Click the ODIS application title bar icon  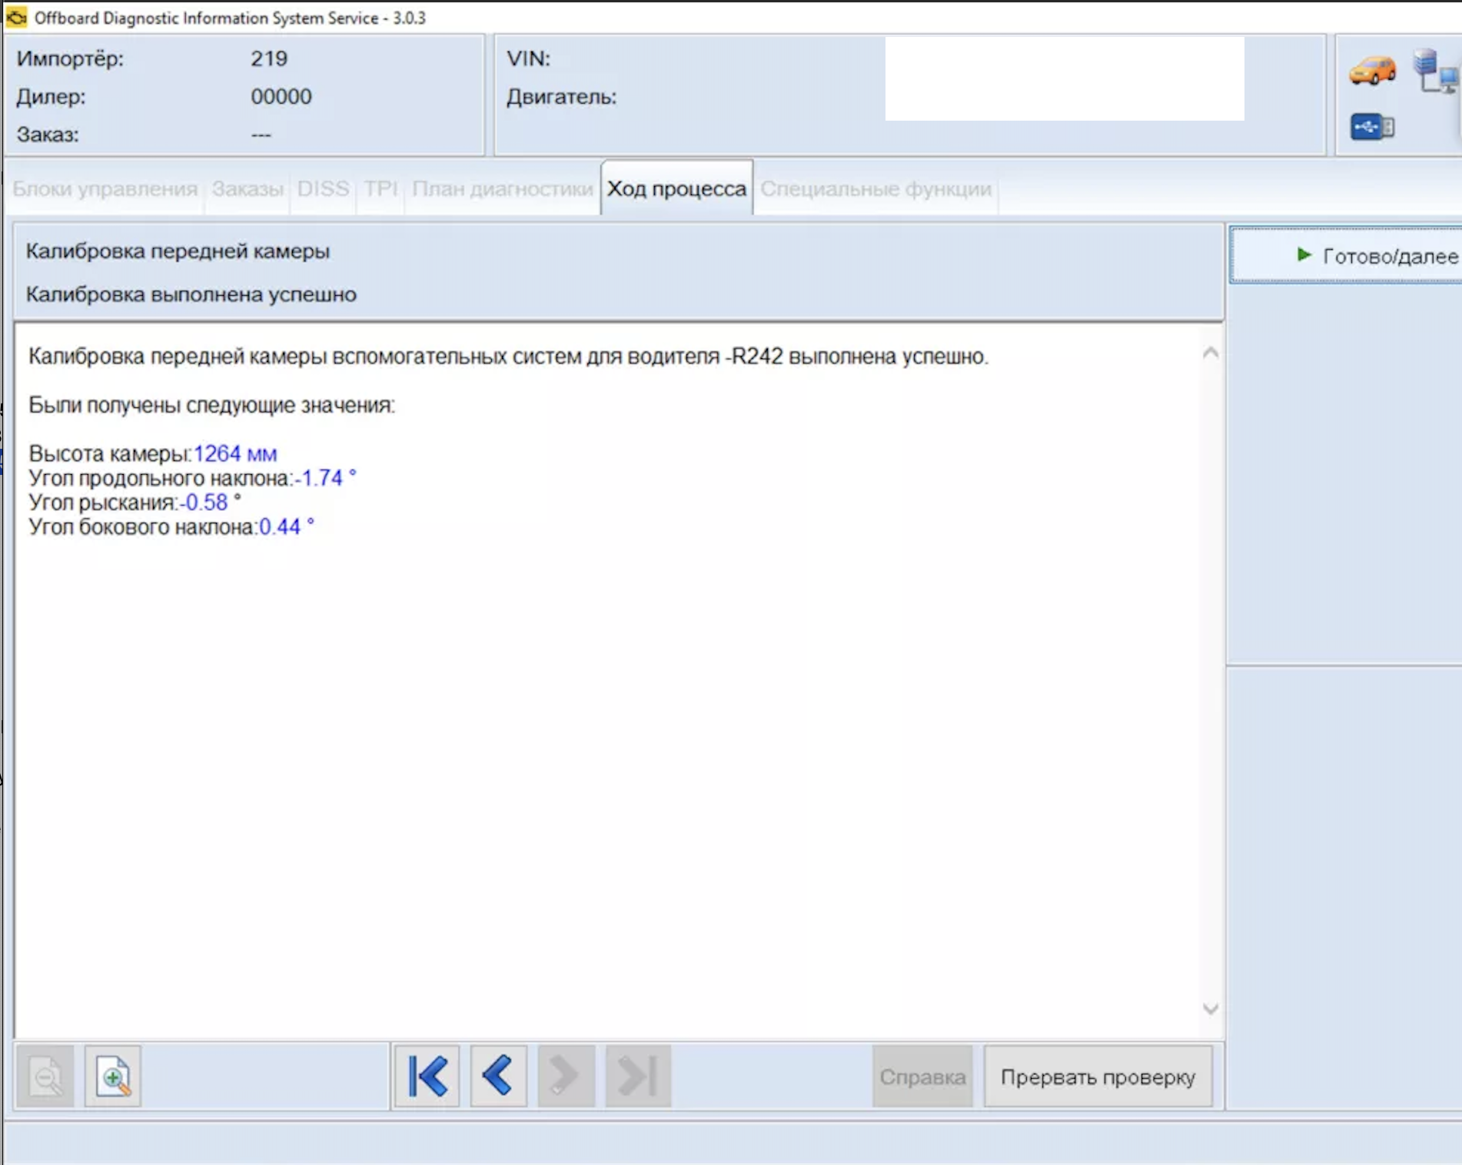16,17
